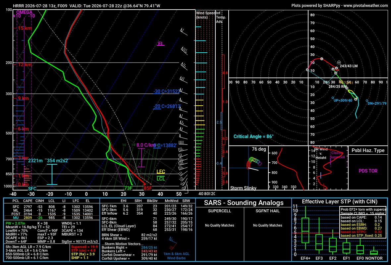
Task: Click the 8.0 C/km lapse rate label
Action: [146, 145]
